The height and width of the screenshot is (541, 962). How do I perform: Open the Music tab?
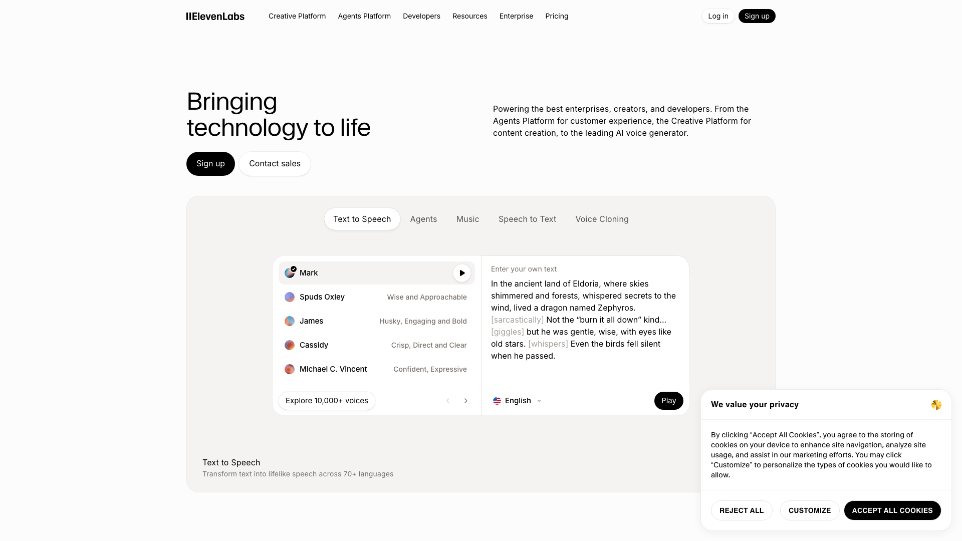467,219
